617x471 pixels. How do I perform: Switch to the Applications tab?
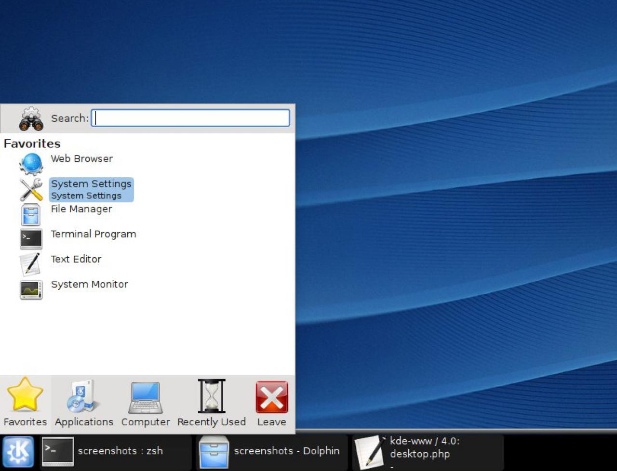point(84,404)
